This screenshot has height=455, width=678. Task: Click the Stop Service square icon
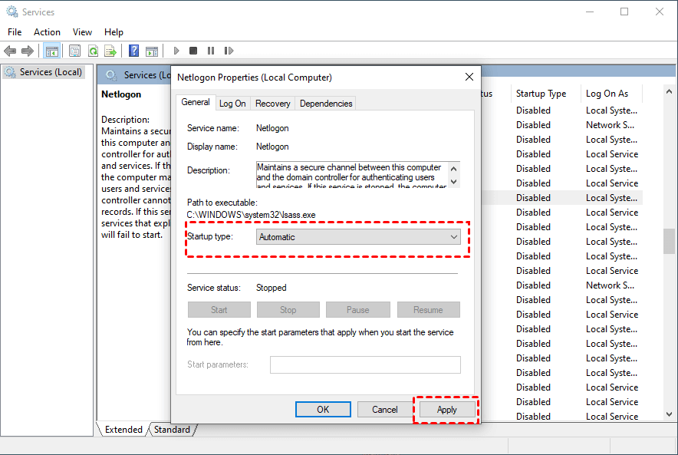(x=193, y=51)
